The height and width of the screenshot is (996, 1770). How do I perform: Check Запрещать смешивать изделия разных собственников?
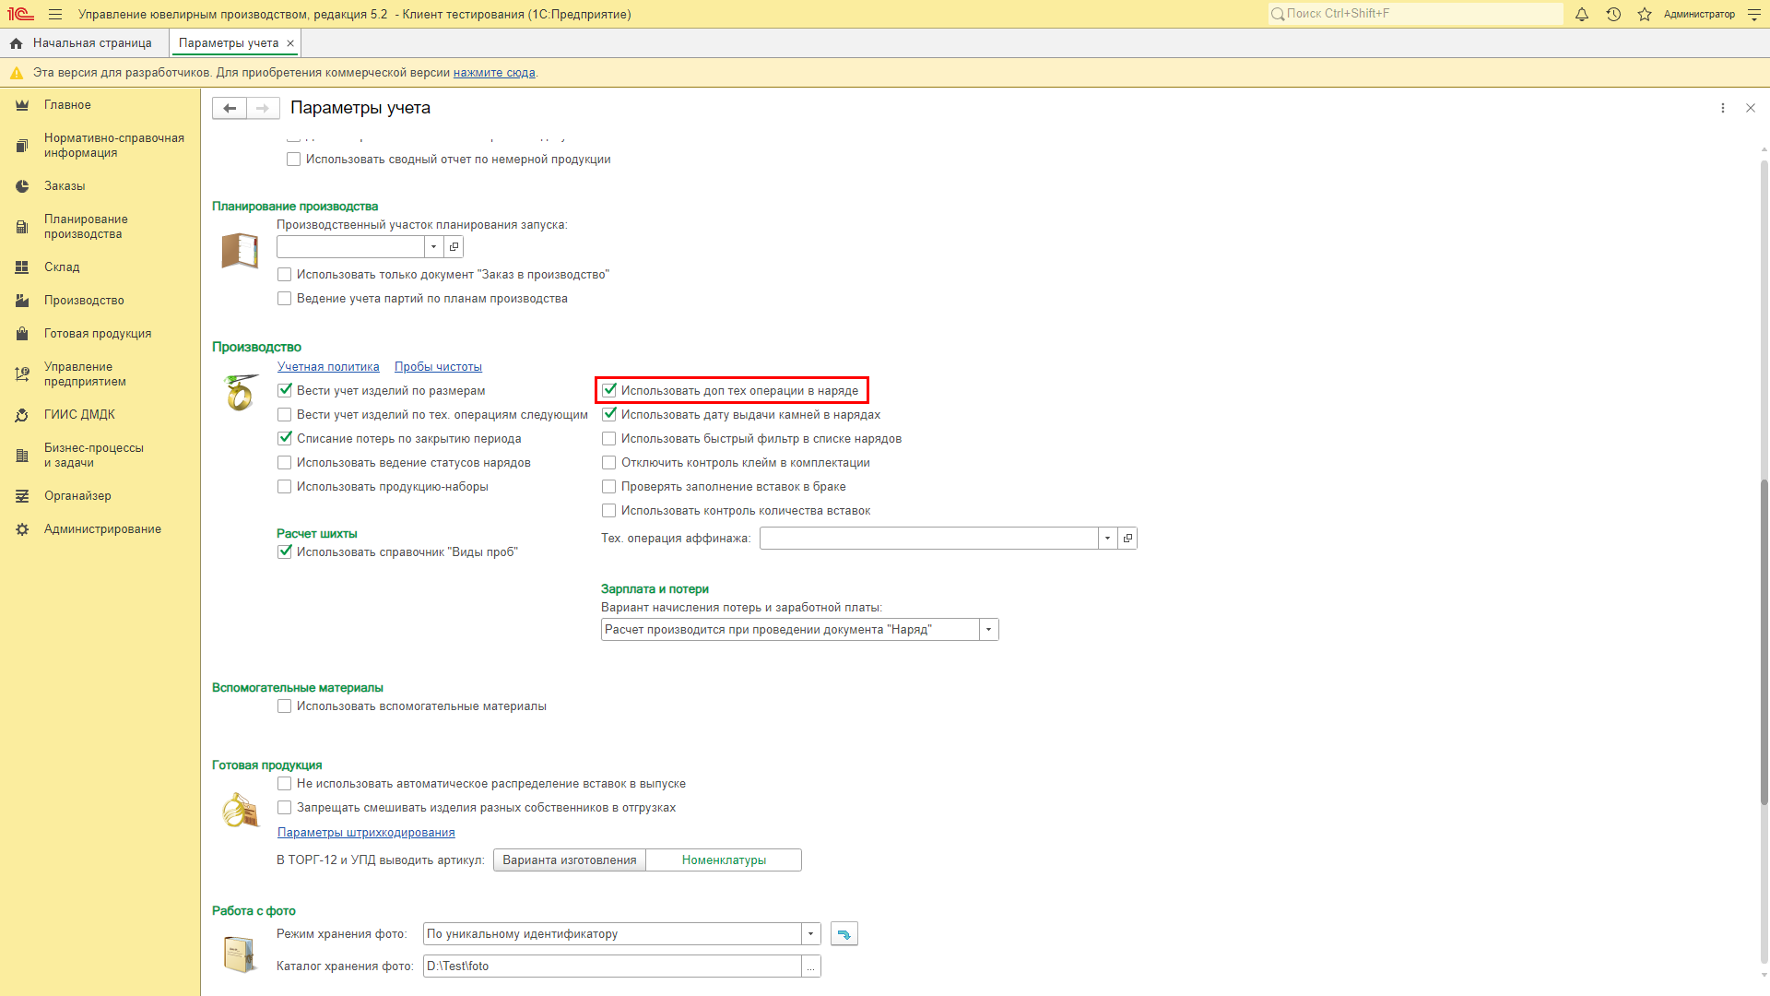click(285, 808)
